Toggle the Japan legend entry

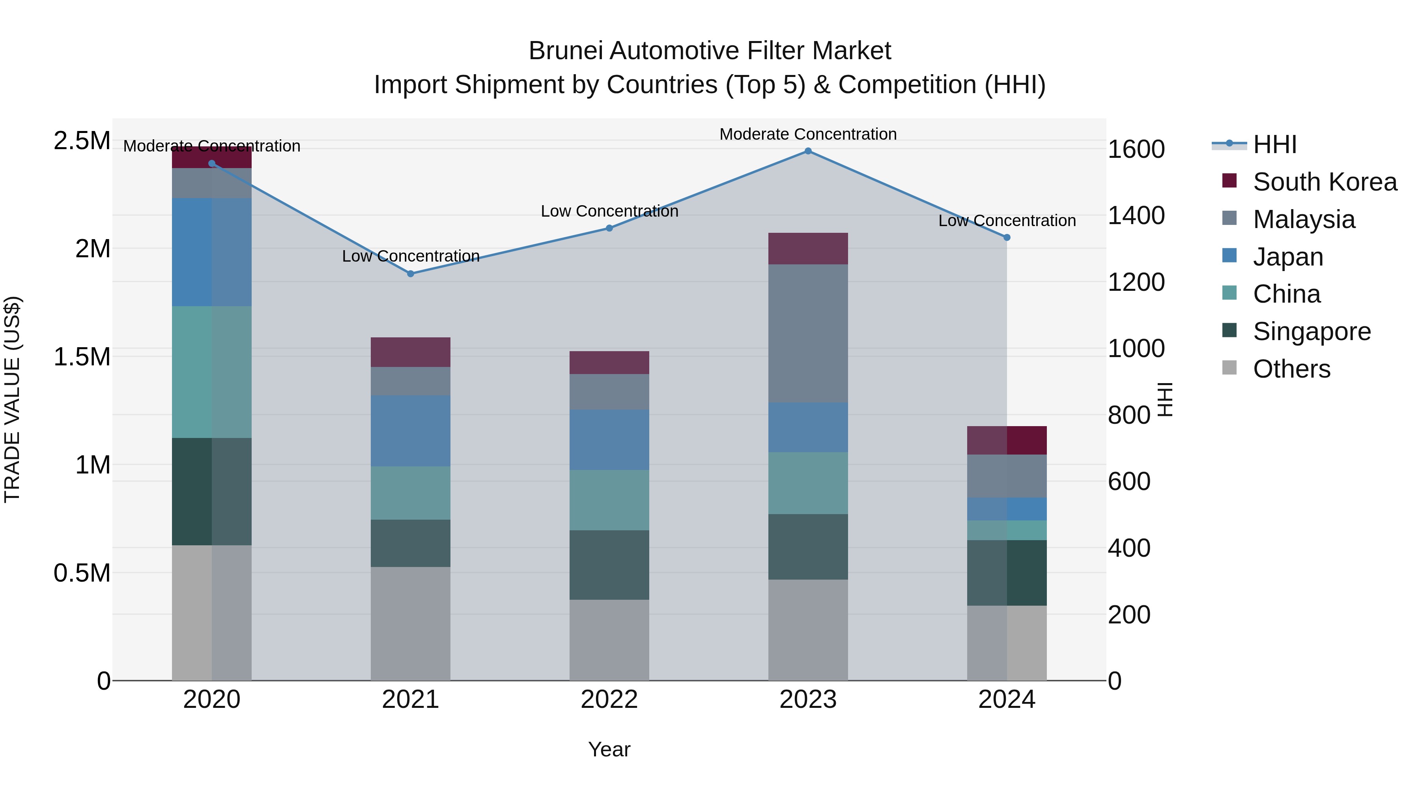click(x=1272, y=257)
